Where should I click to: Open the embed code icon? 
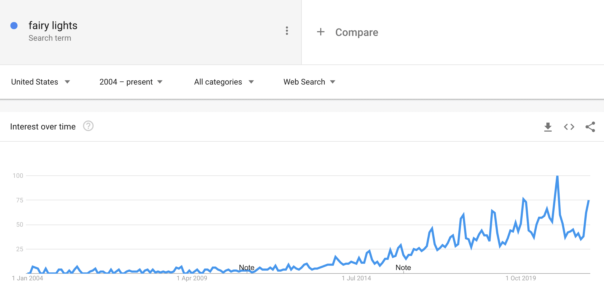pos(569,127)
